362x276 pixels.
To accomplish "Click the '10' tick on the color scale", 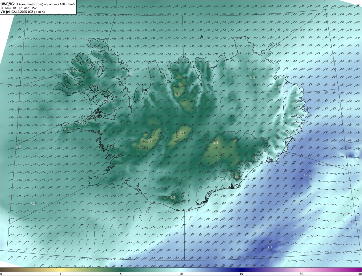I will click(181, 274).
